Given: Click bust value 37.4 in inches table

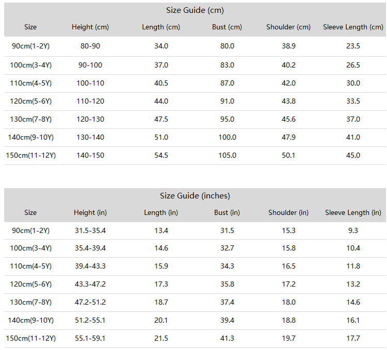Looking at the screenshot, I should 227,302.
